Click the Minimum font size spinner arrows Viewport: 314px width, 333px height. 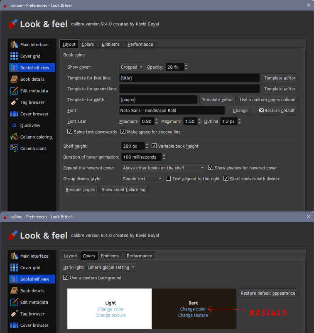click(156, 121)
